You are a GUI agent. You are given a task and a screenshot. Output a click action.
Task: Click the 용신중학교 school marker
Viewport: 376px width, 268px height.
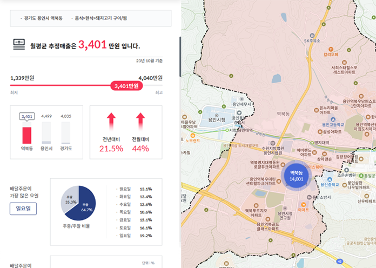click(x=315, y=184)
